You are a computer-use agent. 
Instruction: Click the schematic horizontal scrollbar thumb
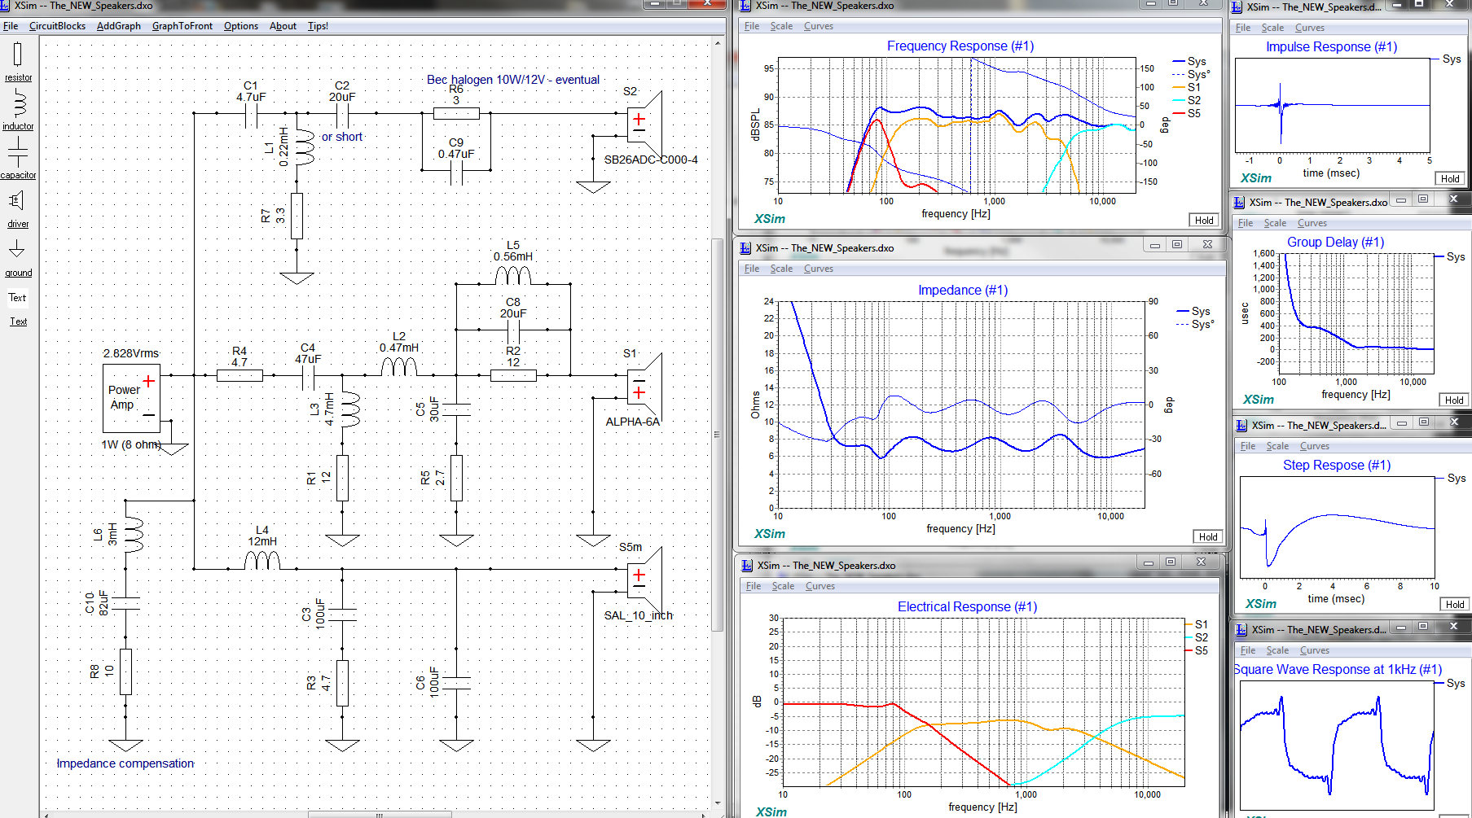click(380, 814)
